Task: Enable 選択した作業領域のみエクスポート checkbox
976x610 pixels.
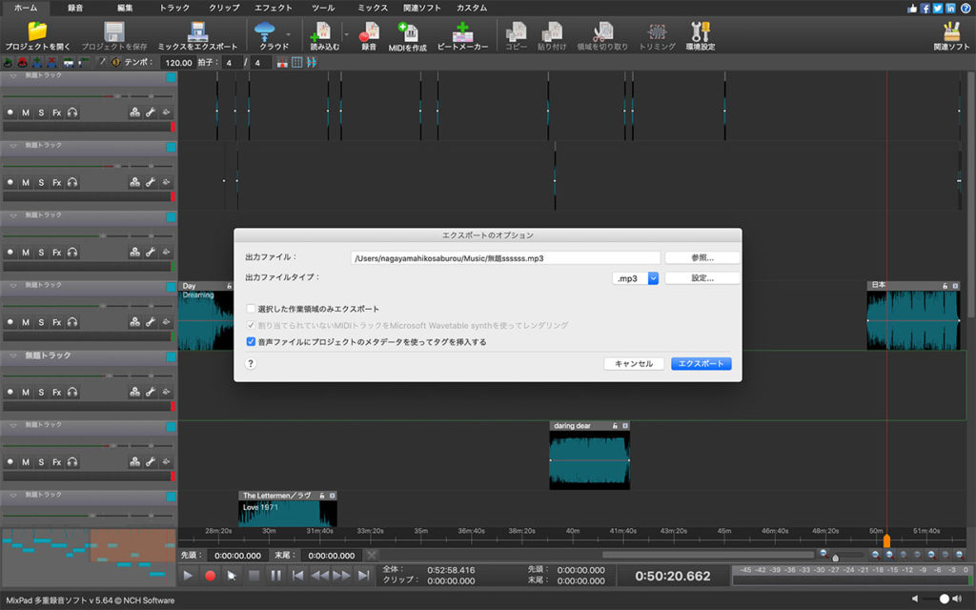Action: [x=251, y=308]
